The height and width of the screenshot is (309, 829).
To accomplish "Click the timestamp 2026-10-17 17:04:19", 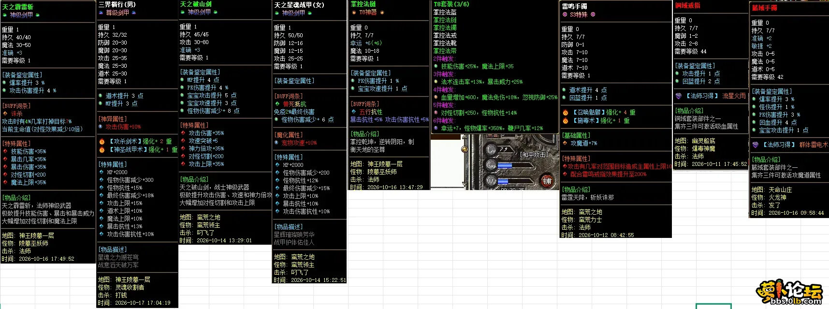I will (x=143, y=303).
